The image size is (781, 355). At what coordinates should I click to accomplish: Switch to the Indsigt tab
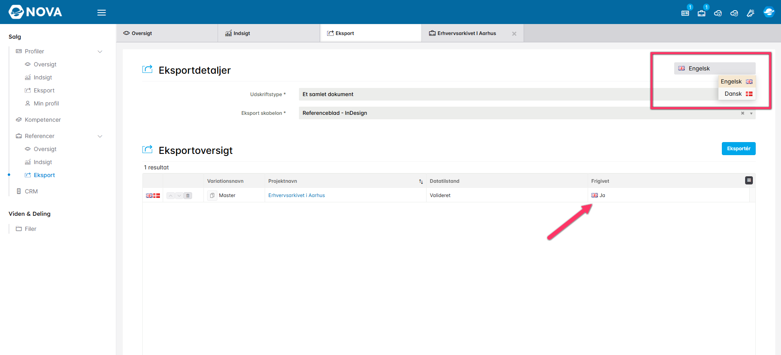[x=269, y=33]
